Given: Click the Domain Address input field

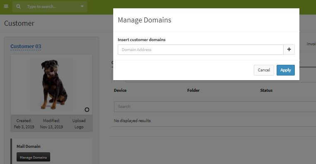Looking at the screenshot, I should pyautogui.click(x=201, y=50).
